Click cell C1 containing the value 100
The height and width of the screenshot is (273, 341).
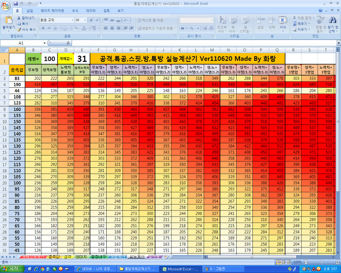[x=49, y=58]
